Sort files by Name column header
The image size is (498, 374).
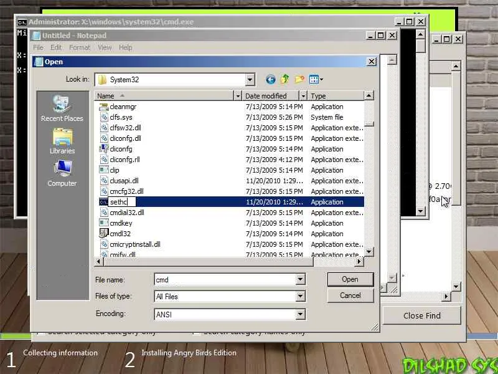[164, 96]
